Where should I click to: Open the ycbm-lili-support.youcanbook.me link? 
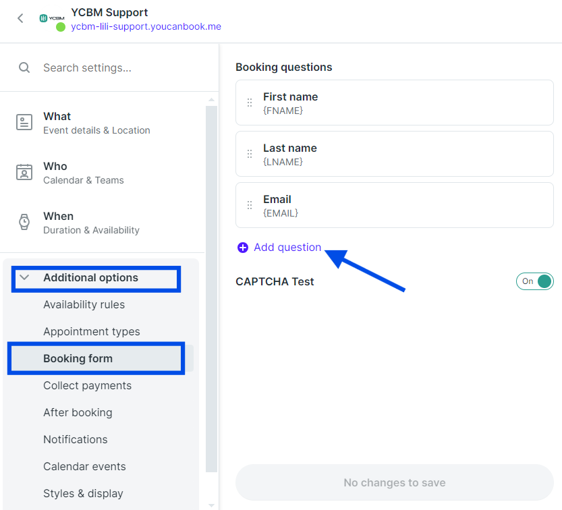pos(146,26)
